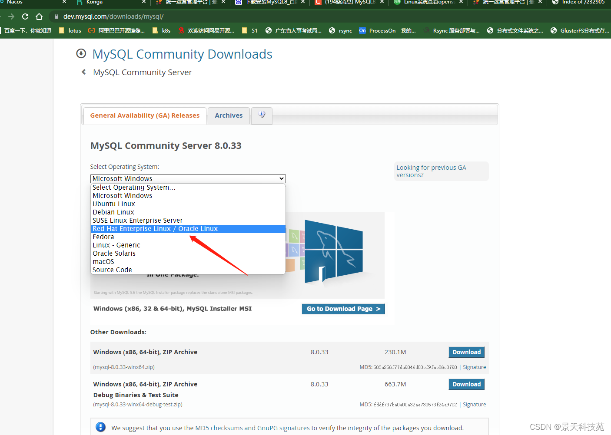The image size is (611, 435).
Task: Choose Ubuntu Linux in the list
Action: pyautogui.click(x=188, y=204)
